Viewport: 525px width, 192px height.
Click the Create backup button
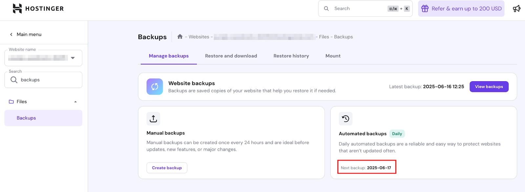click(x=167, y=168)
